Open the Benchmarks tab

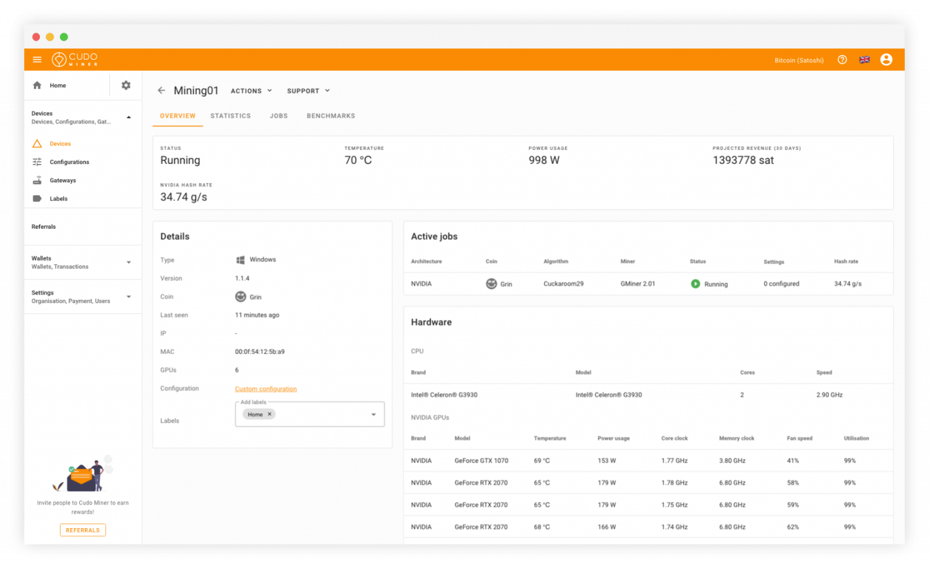click(330, 116)
